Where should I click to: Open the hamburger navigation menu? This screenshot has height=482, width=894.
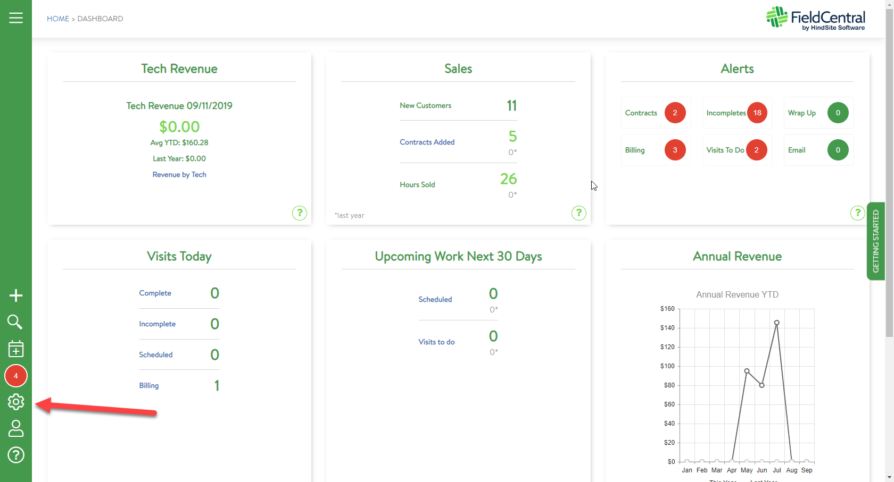(x=16, y=17)
